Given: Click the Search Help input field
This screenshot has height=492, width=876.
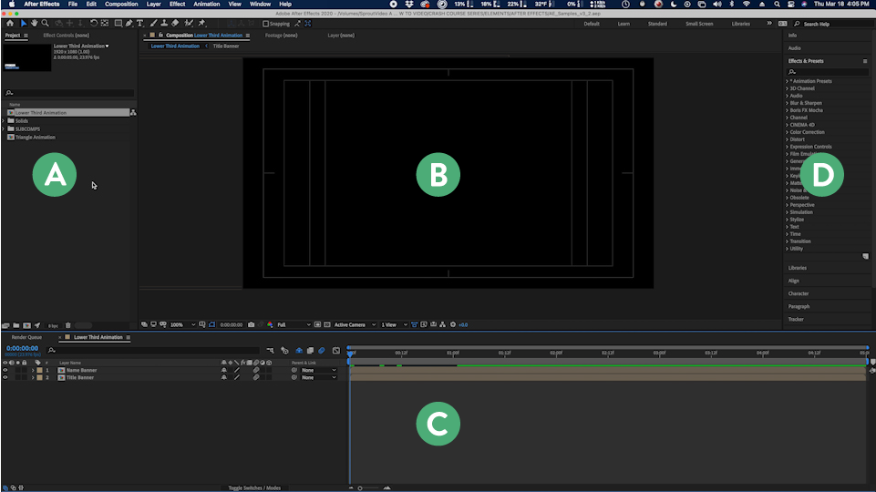Looking at the screenshot, I should click(831, 23).
